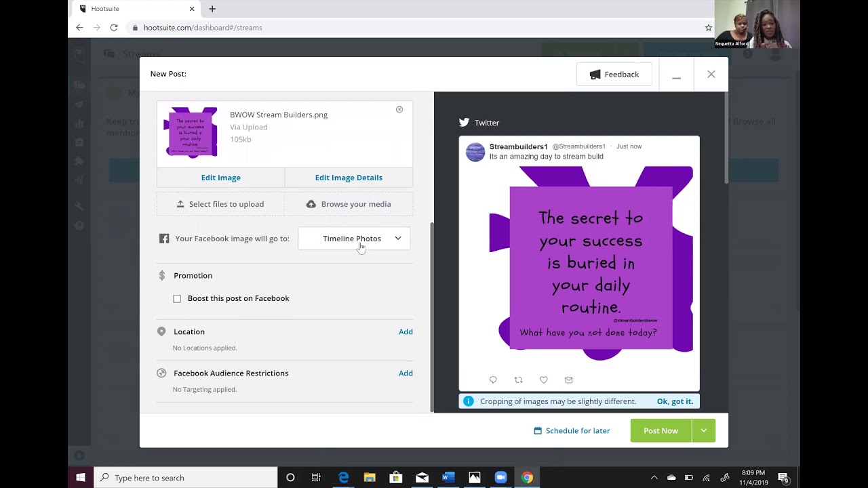This screenshot has width=868, height=488.
Task: Show hidden system tray icons
Action: click(x=654, y=478)
